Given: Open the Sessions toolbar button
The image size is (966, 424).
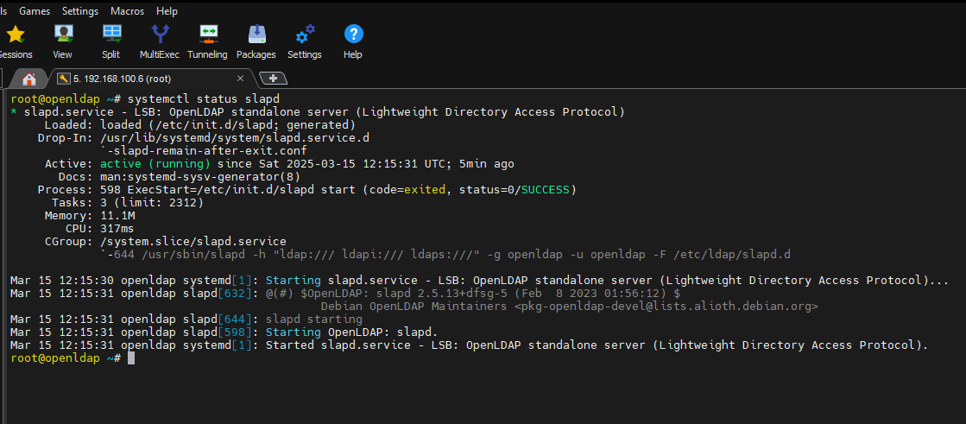Looking at the screenshot, I should (15, 41).
